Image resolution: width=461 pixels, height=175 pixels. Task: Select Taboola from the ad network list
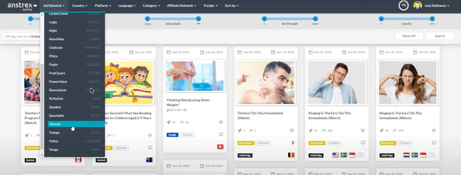coord(75,124)
